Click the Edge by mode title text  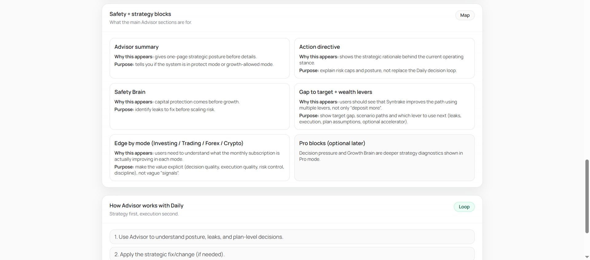(179, 143)
